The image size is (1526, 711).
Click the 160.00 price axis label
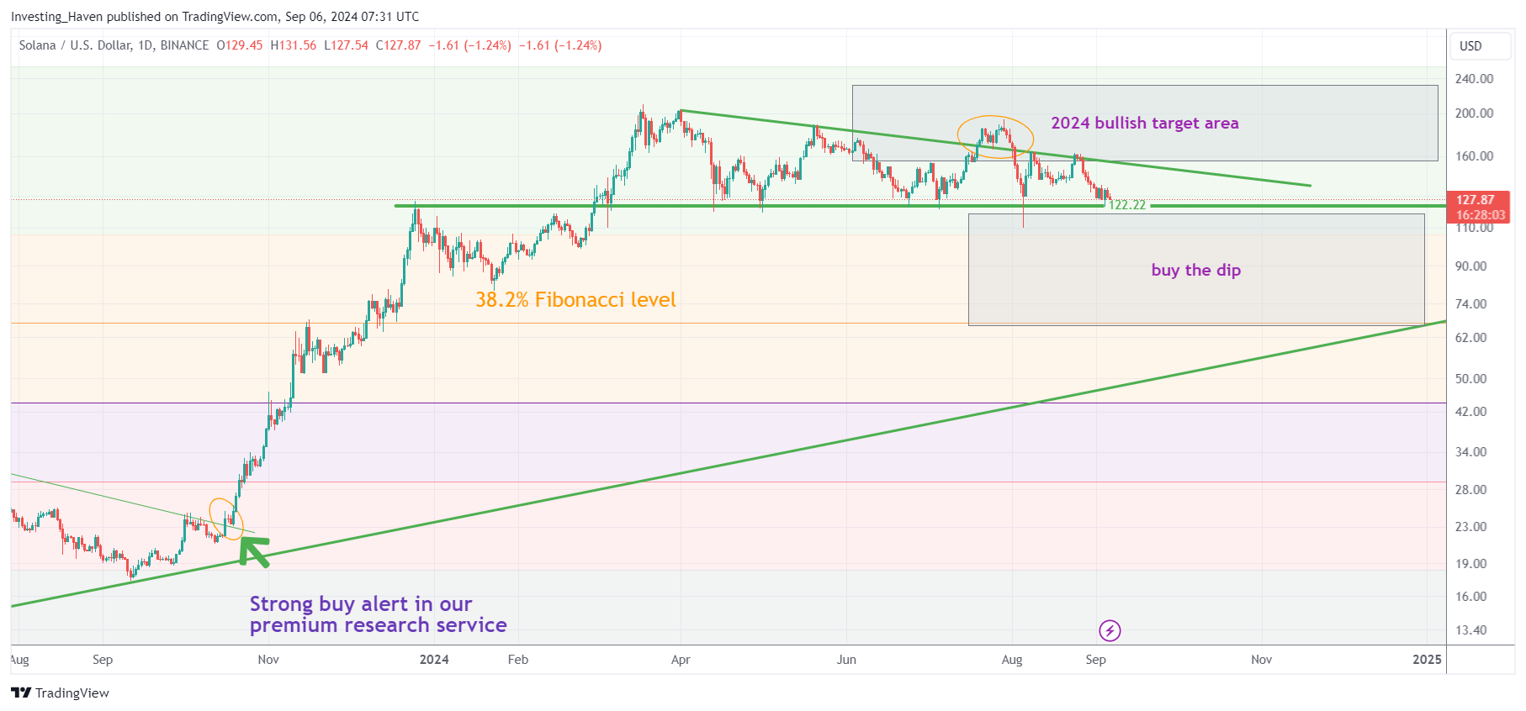click(x=1474, y=156)
